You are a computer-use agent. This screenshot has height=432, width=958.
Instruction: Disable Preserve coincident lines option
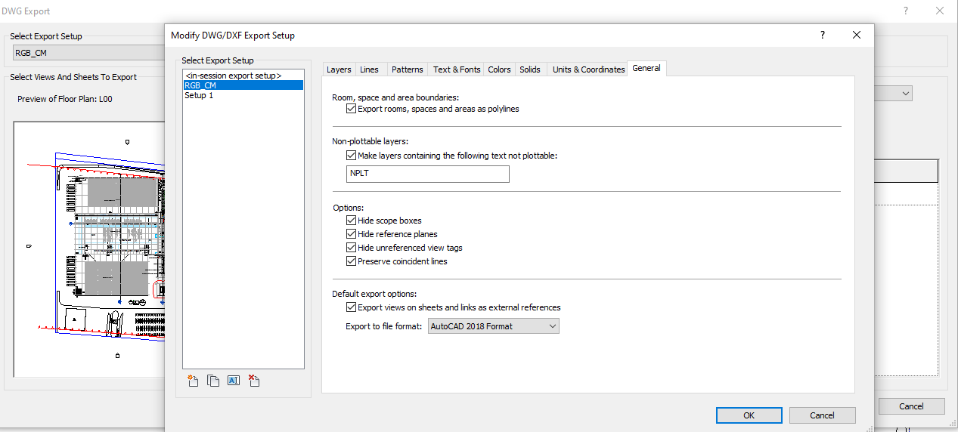351,261
